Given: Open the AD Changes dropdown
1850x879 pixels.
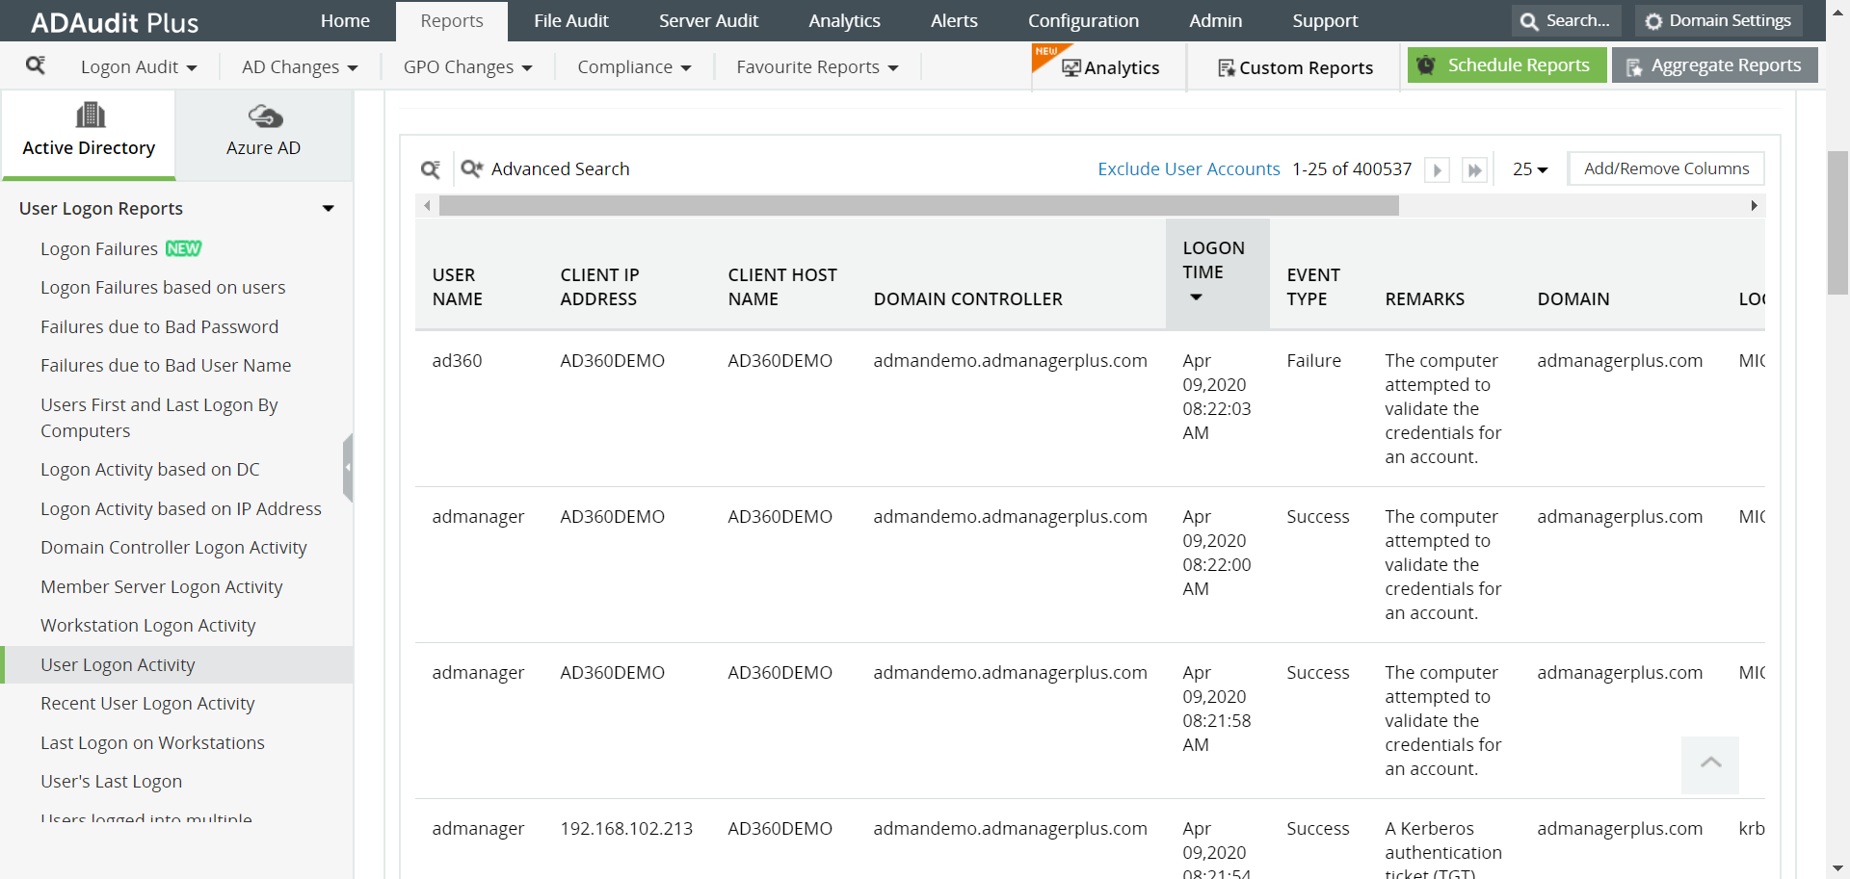Looking at the screenshot, I should (x=300, y=66).
